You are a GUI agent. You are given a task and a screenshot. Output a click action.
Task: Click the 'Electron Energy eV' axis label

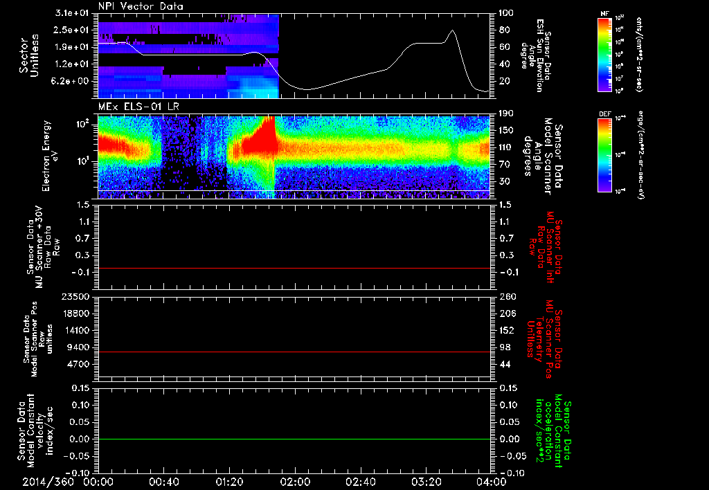51,156
